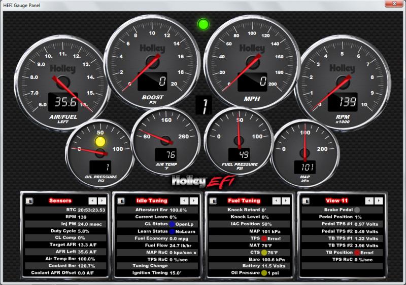Select the Inj PW 24.0 msec row

[x=65, y=224]
